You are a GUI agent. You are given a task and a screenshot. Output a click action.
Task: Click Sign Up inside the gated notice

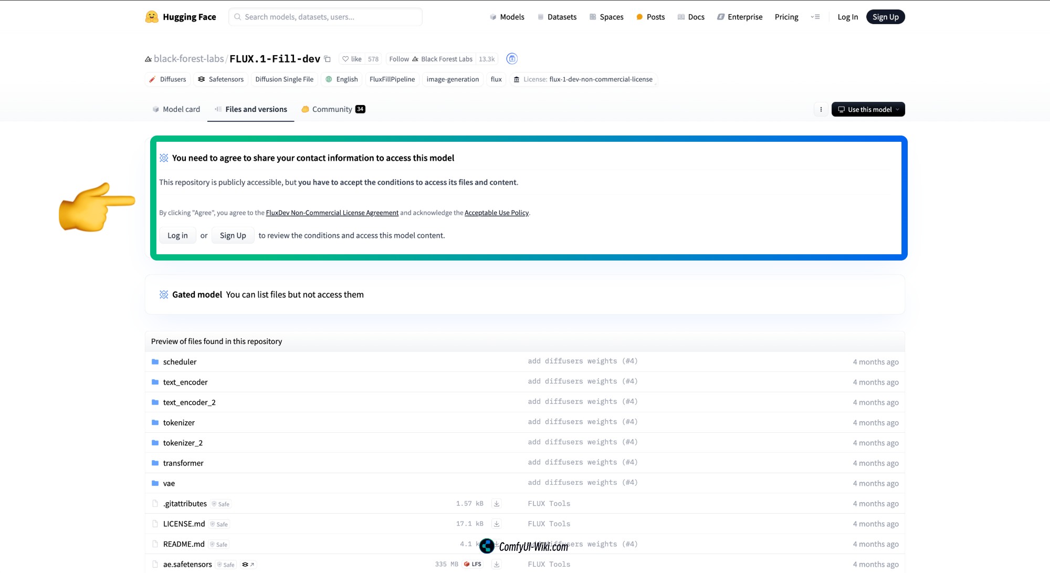[x=233, y=235]
